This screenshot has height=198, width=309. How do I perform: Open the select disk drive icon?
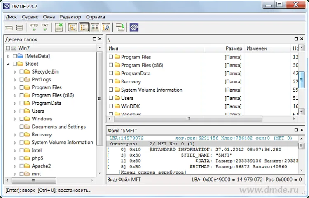9,28
